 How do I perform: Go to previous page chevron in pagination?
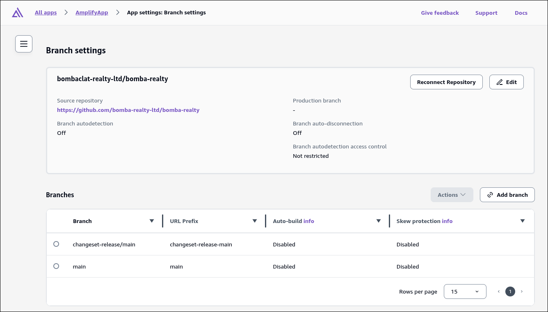[x=499, y=292]
